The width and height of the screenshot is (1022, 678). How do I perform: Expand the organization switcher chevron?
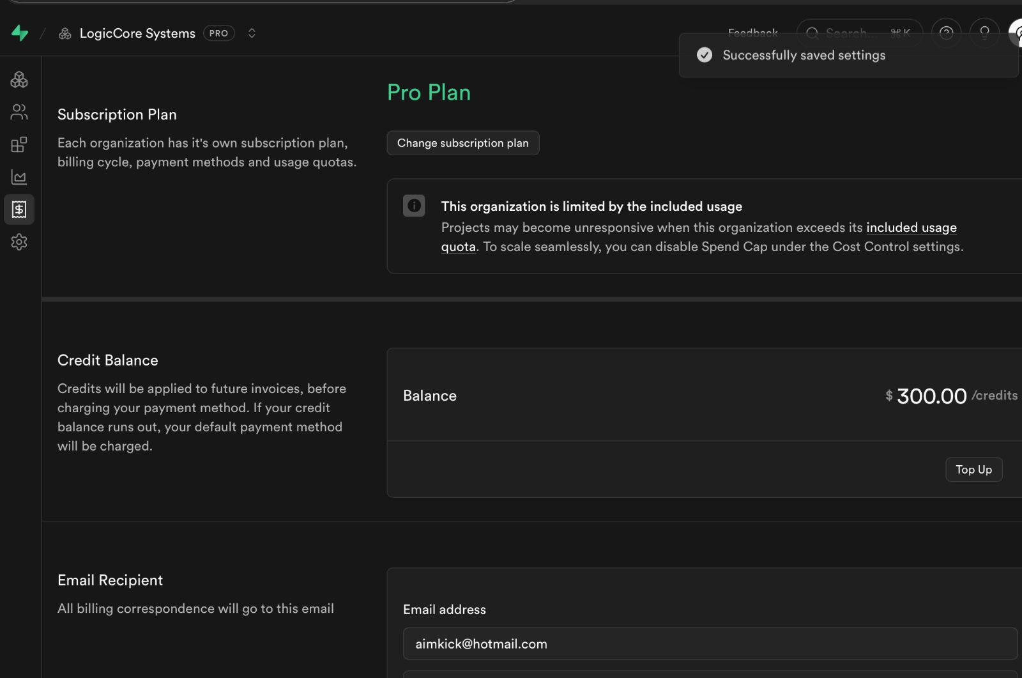point(252,33)
